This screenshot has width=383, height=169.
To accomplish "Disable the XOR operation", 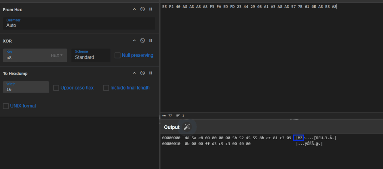I will (x=143, y=41).
